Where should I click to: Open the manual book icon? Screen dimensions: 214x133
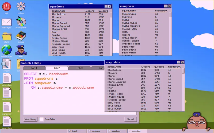[x=21, y=36]
